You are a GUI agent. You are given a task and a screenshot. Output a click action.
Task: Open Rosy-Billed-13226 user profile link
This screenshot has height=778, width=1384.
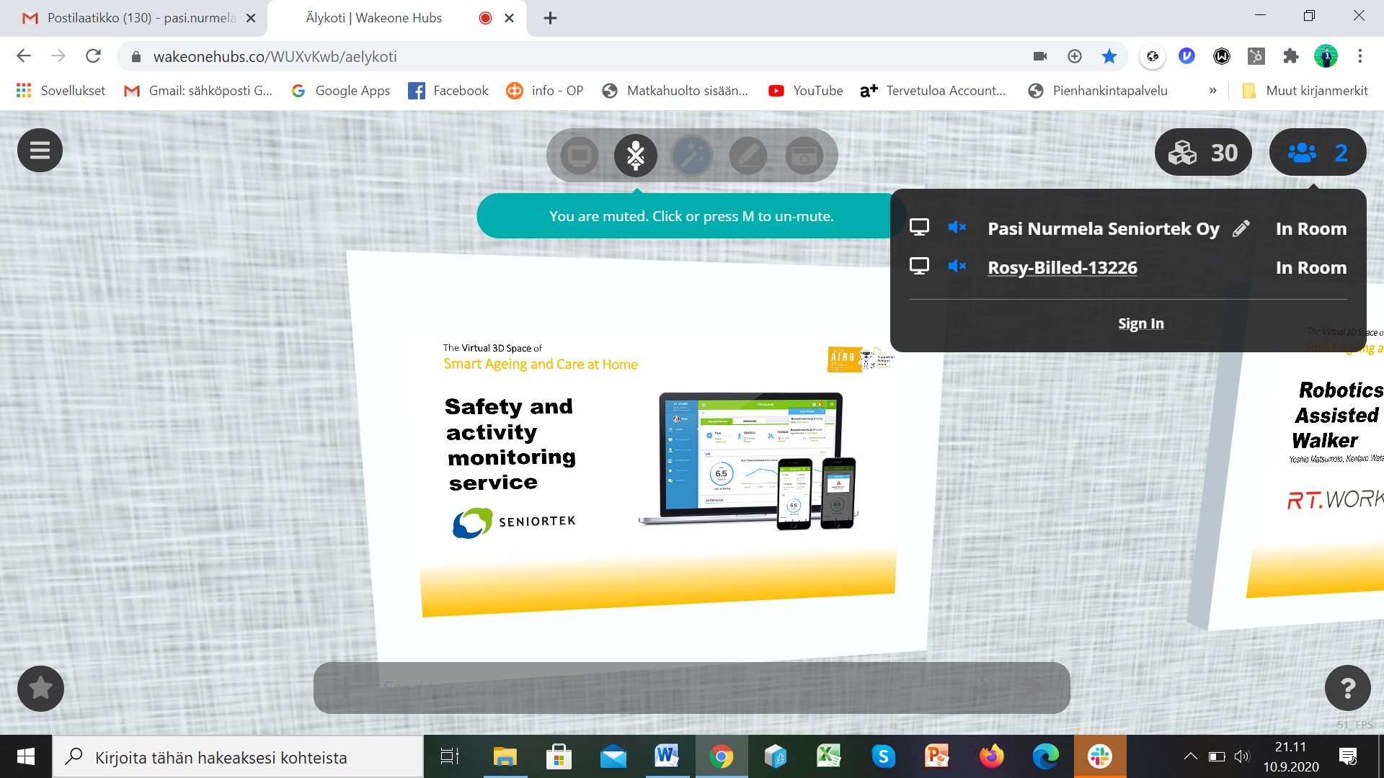click(x=1063, y=268)
